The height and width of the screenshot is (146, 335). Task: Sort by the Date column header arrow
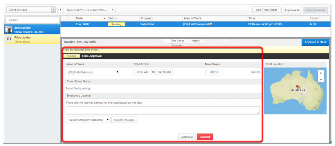click(104, 18)
